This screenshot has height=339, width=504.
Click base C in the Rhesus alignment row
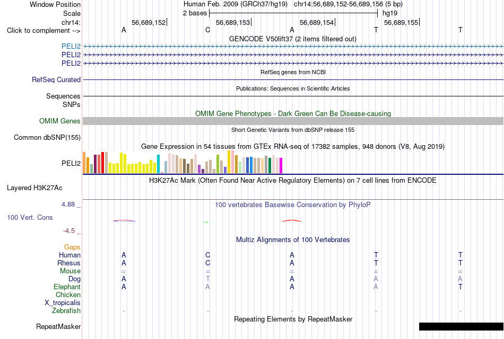(207, 263)
